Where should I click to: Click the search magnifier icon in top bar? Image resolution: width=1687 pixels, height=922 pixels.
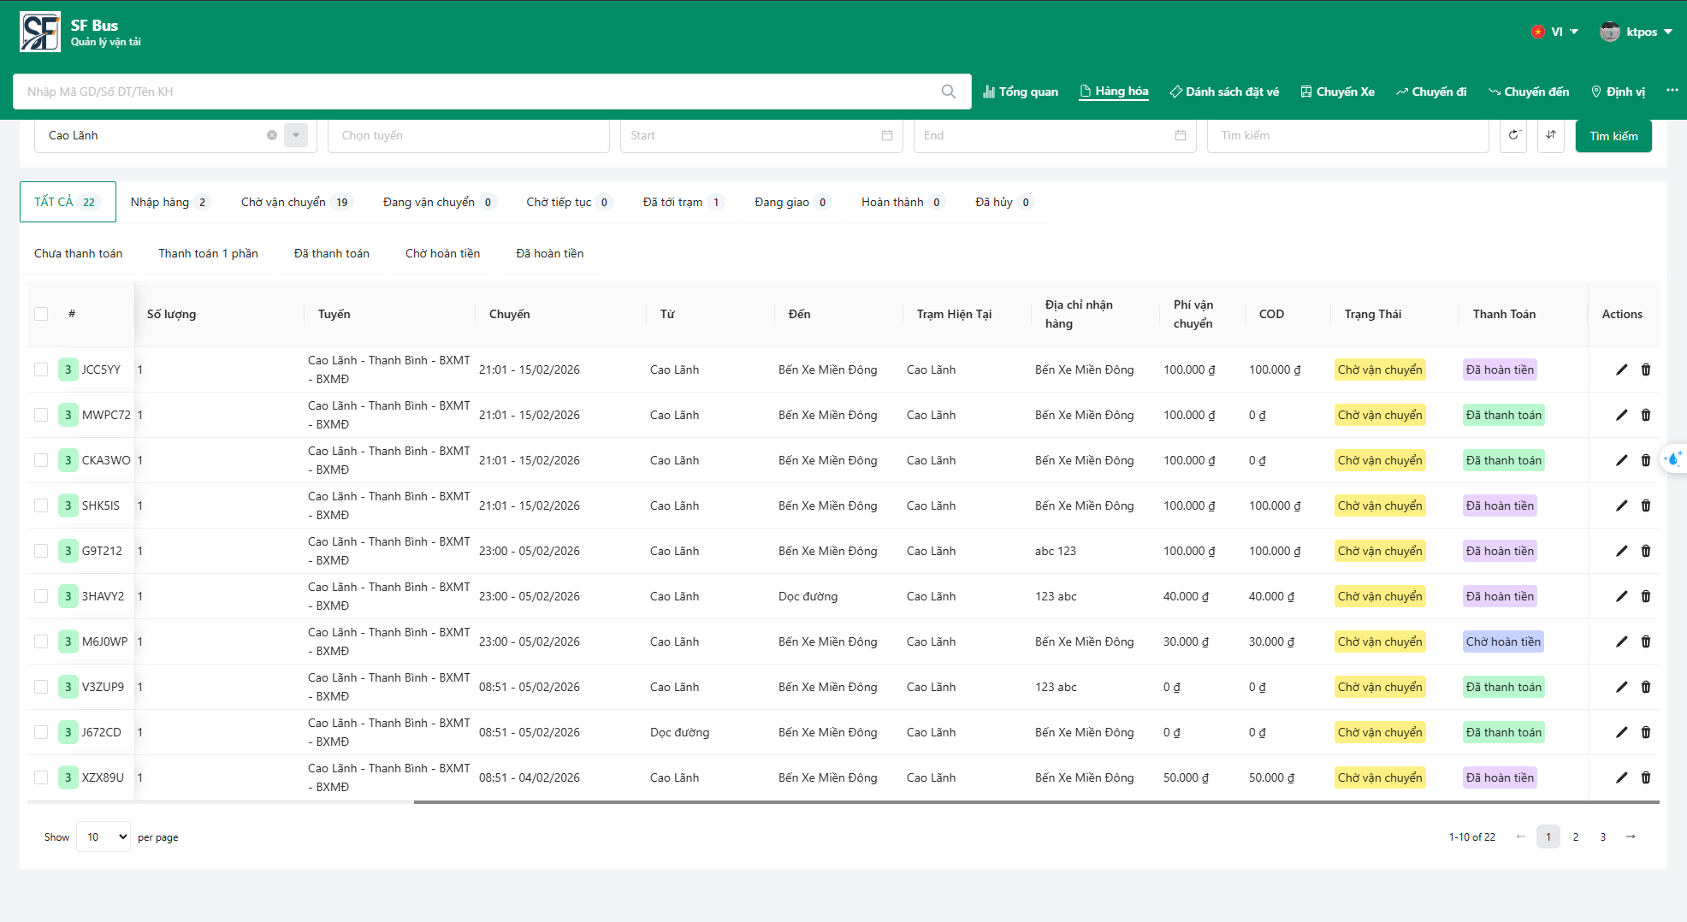(x=948, y=92)
